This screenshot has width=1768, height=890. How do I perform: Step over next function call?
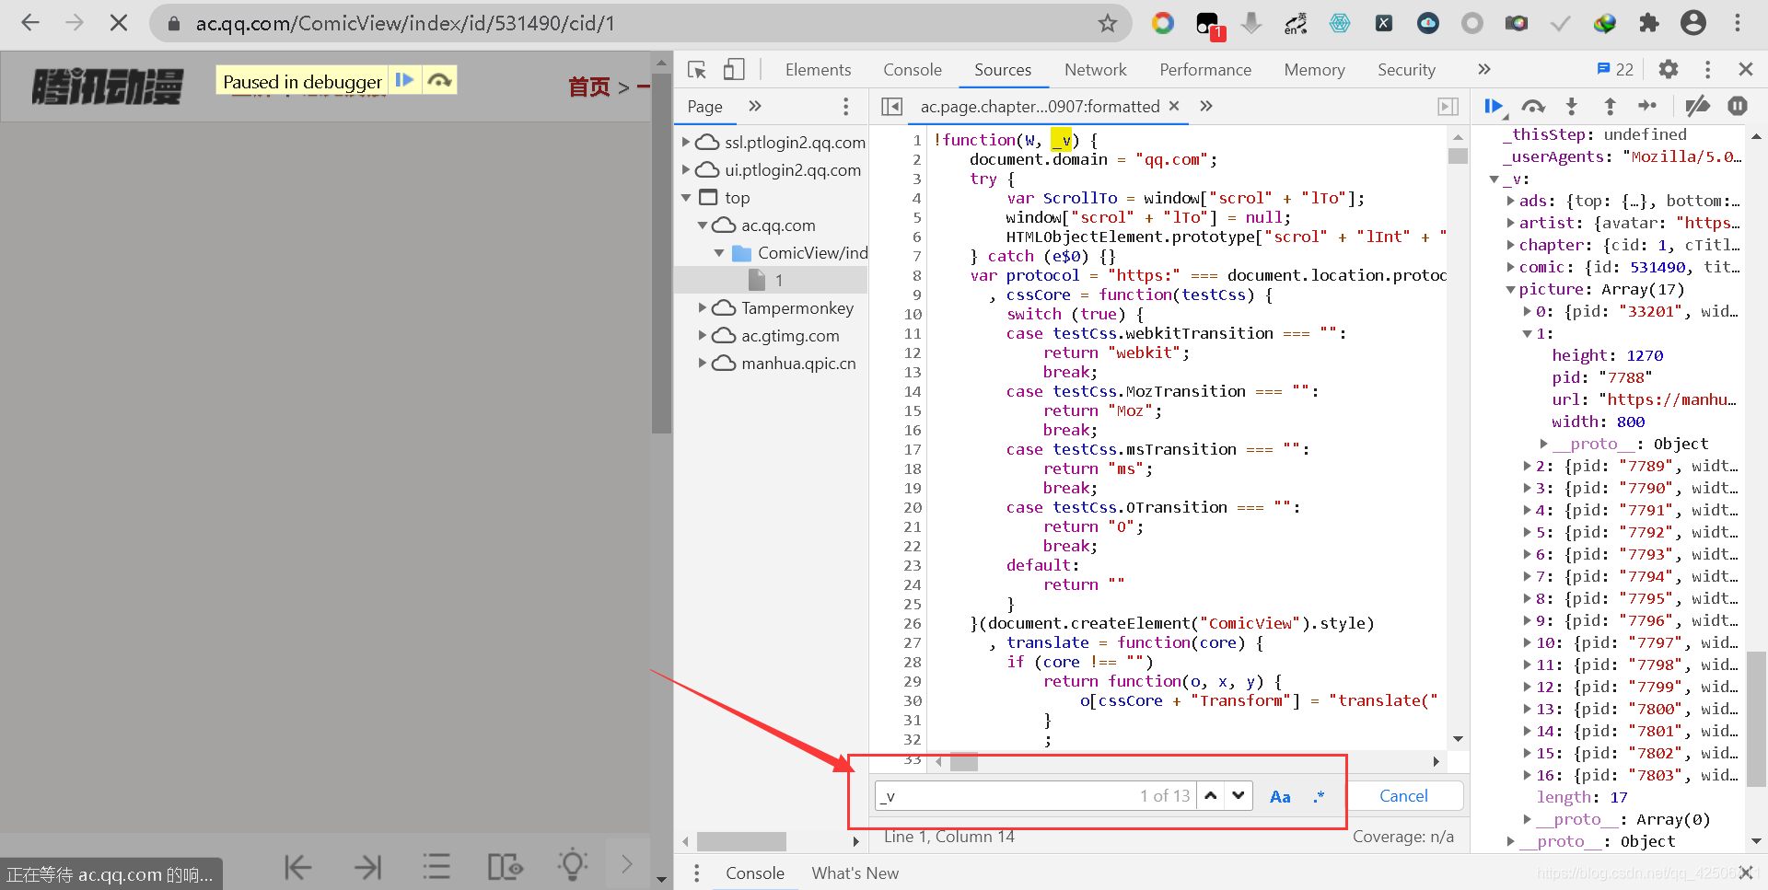pos(1533,107)
